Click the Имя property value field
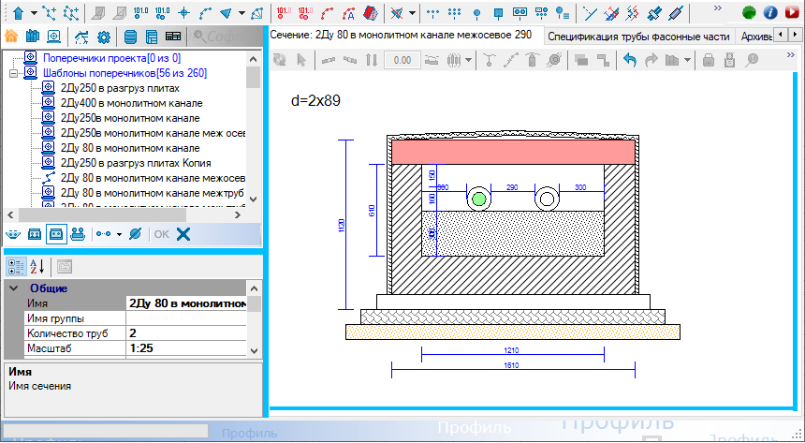The image size is (805, 443). [x=186, y=303]
